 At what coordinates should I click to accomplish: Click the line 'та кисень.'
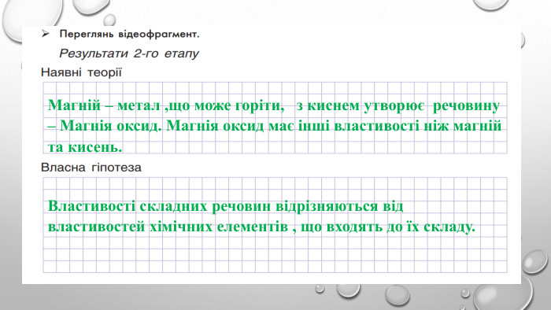[x=85, y=147]
